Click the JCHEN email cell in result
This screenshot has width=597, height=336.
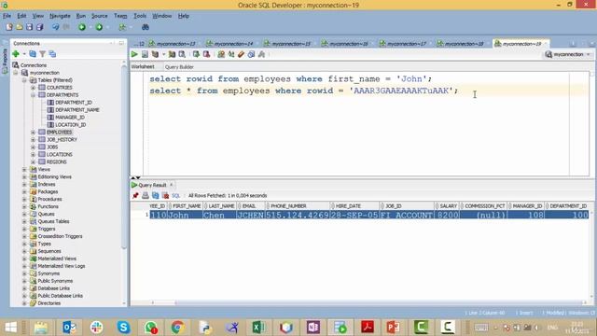pyautogui.click(x=250, y=216)
